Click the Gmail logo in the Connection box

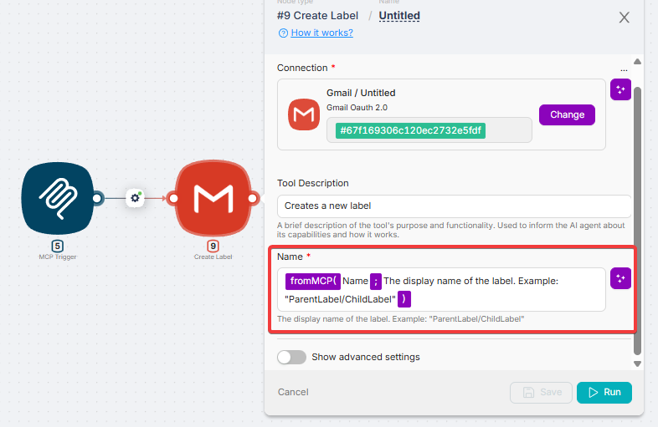(302, 114)
